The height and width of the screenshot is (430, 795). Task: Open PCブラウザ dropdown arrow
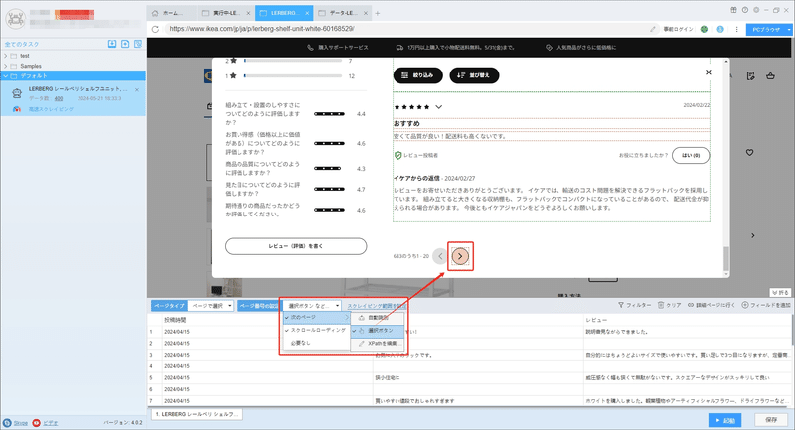(789, 30)
